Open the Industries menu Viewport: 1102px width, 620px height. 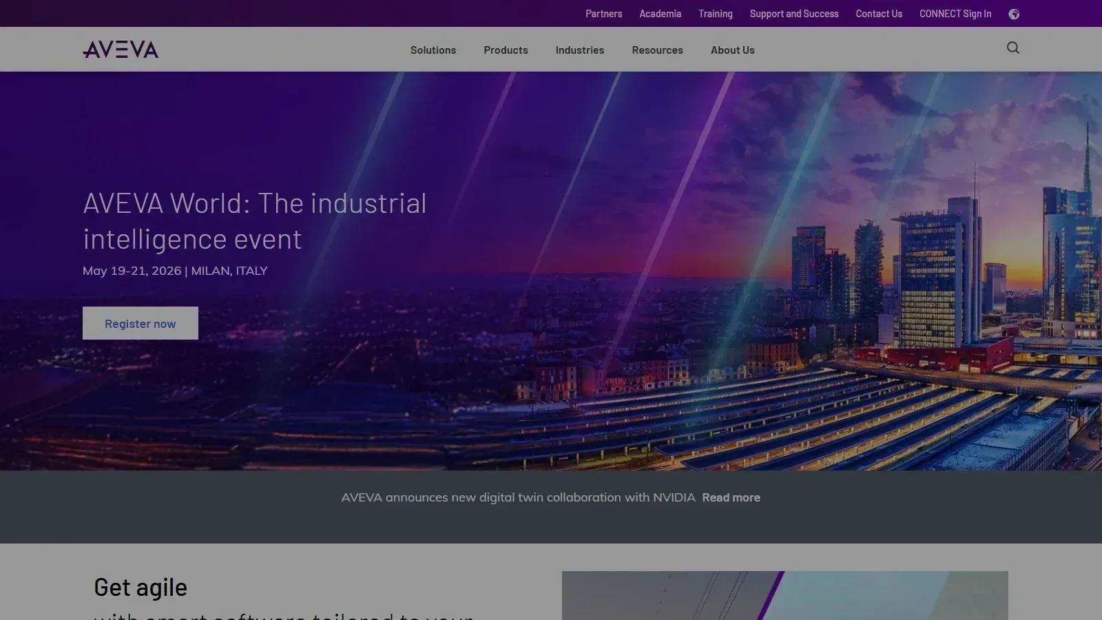pyautogui.click(x=580, y=50)
